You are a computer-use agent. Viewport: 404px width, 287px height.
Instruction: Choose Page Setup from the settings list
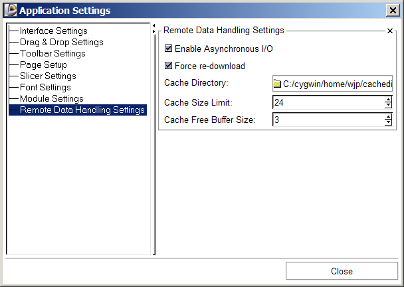43,65
